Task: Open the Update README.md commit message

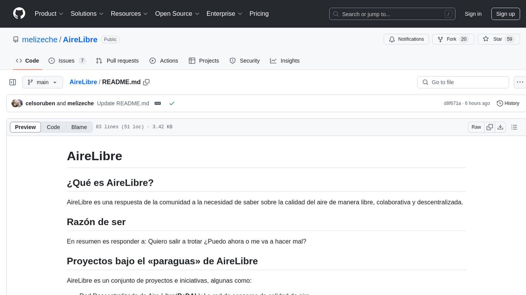Action: [x=123, y=103]
